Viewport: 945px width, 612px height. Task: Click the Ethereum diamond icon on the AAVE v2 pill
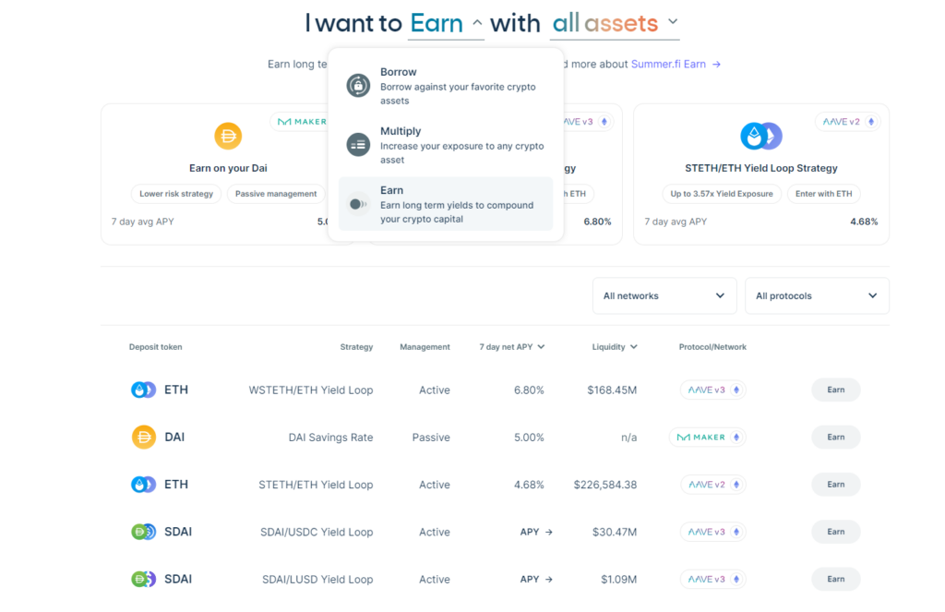(870, 121)
